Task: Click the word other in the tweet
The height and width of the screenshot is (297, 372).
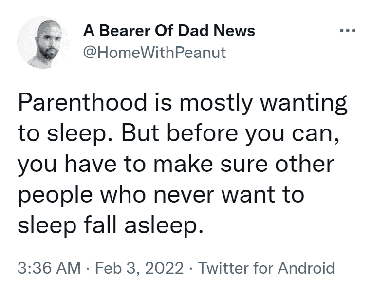Action: pyautogui.click(x=304, y=164)
